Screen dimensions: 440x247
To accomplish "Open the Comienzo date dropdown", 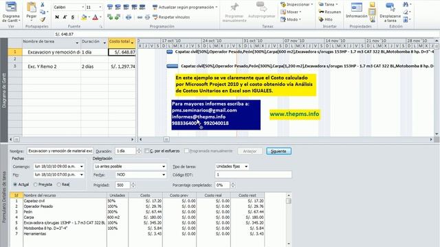I will pos(81,167).
